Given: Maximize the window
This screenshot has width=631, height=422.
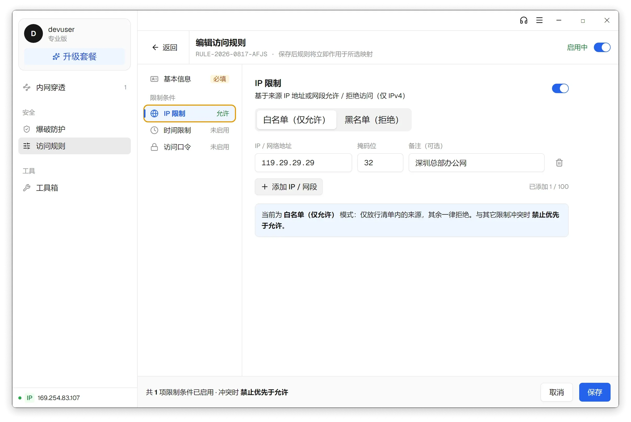Looking at the screenshot, I should click(583, 21).
